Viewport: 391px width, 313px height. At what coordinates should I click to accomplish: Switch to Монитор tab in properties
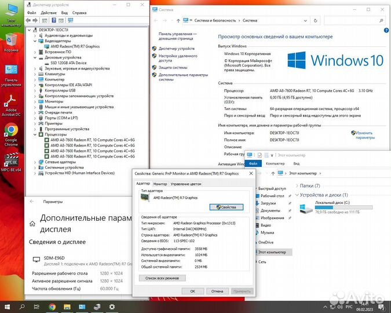[160, 184]
